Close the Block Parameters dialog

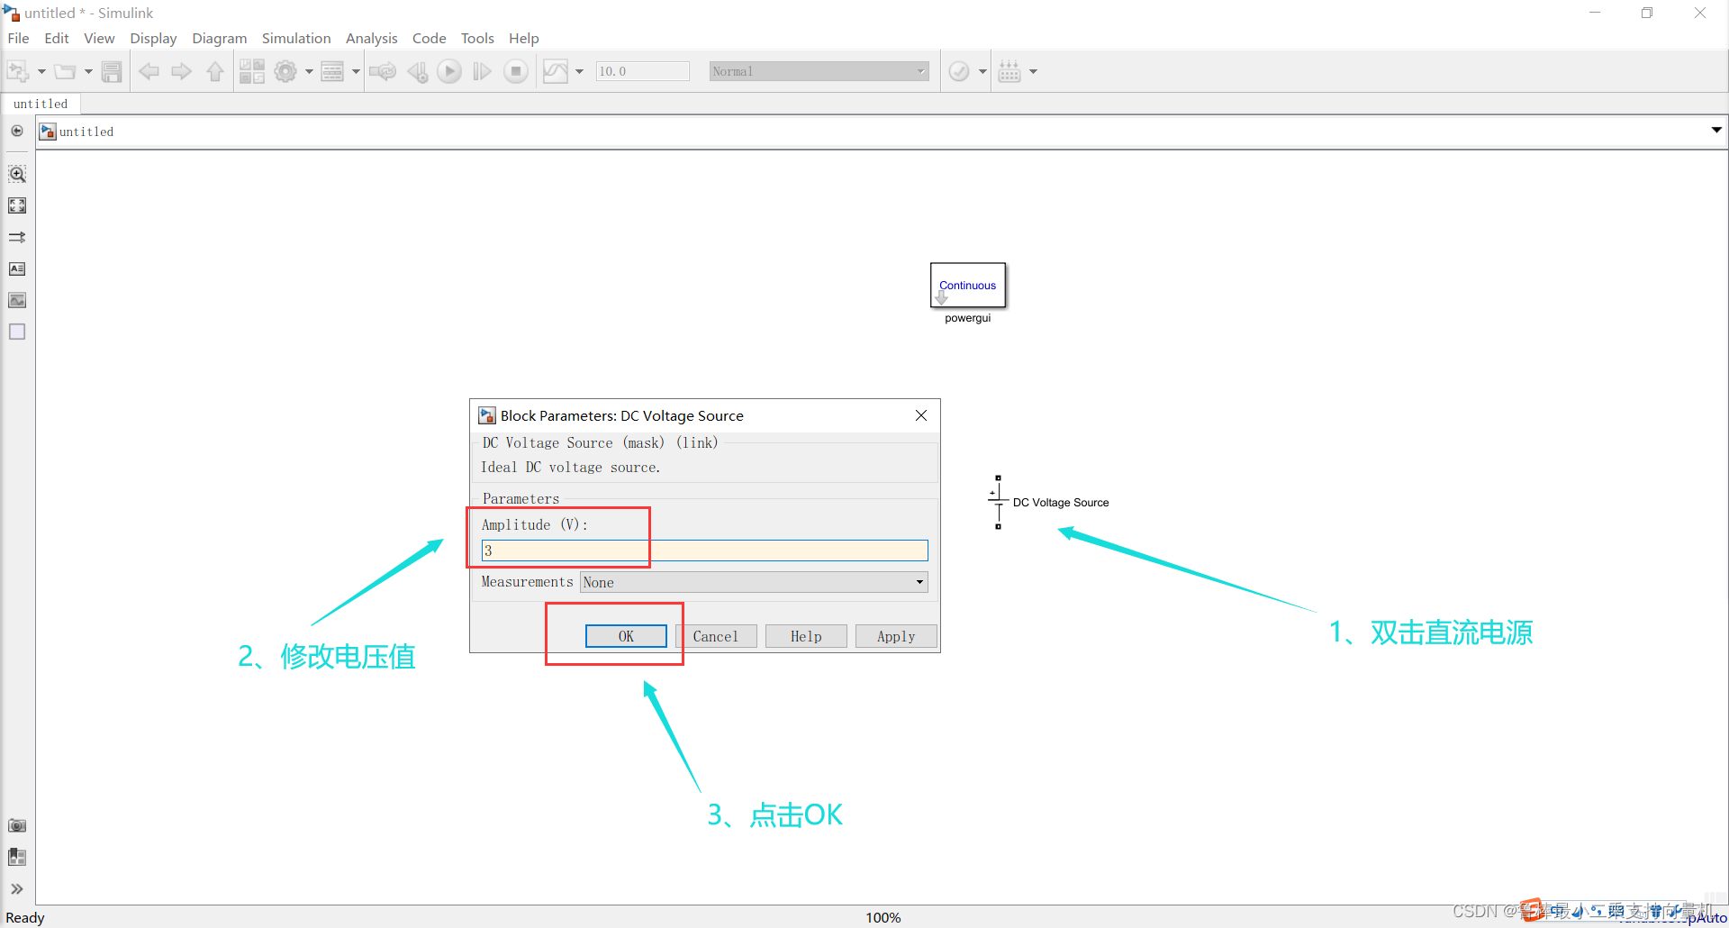(921, 415)
